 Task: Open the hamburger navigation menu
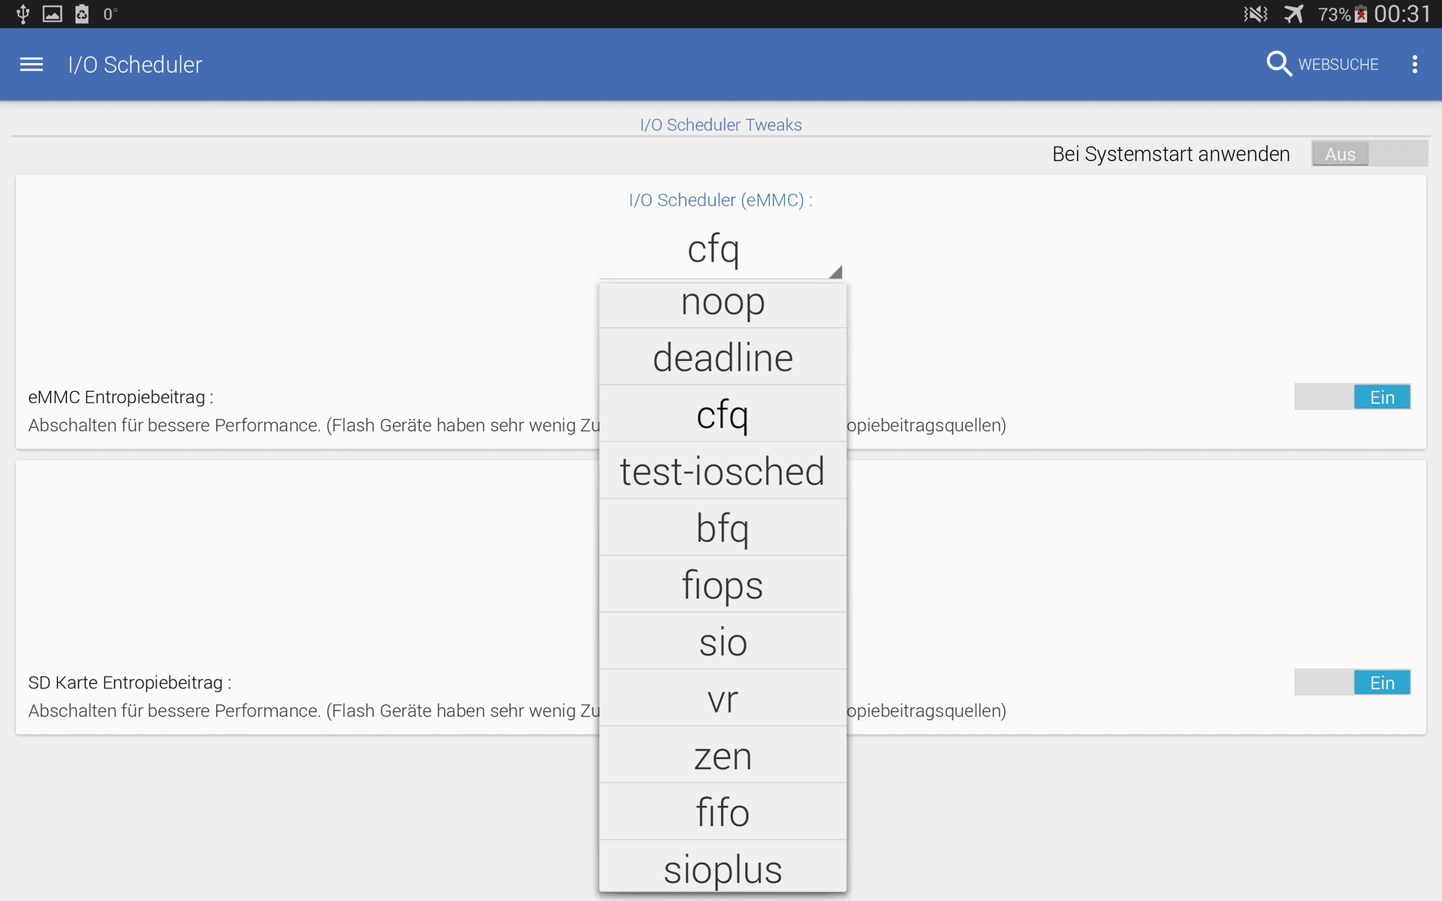click(32, 65)
